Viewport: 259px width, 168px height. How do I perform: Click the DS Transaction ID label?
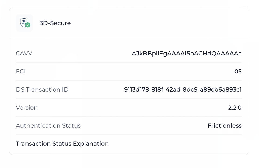click(42, 89)
